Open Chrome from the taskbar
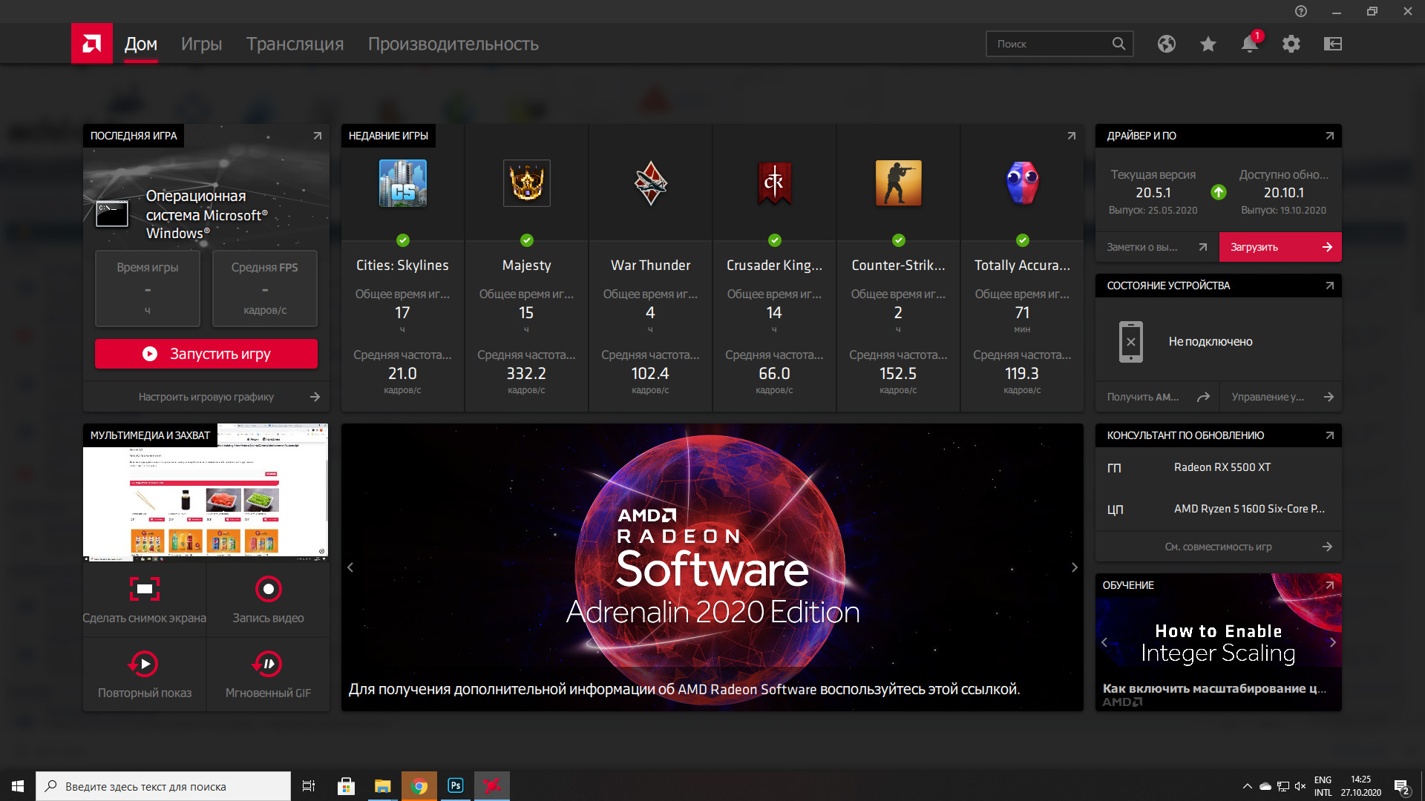 click(419, 785)
